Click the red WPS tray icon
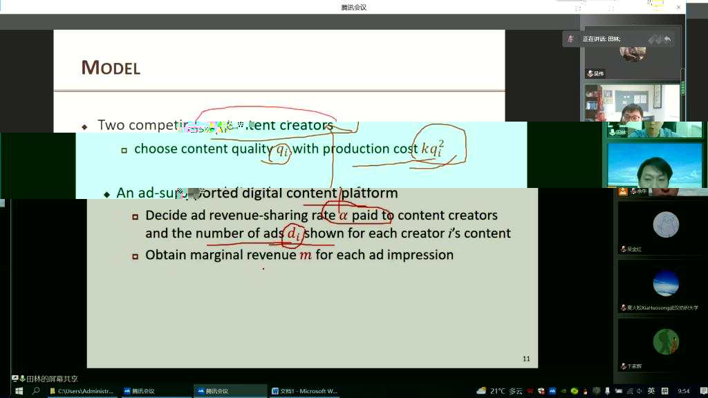Screen dimensions: 708x398 pyautogui.click(x=530, y=391)
